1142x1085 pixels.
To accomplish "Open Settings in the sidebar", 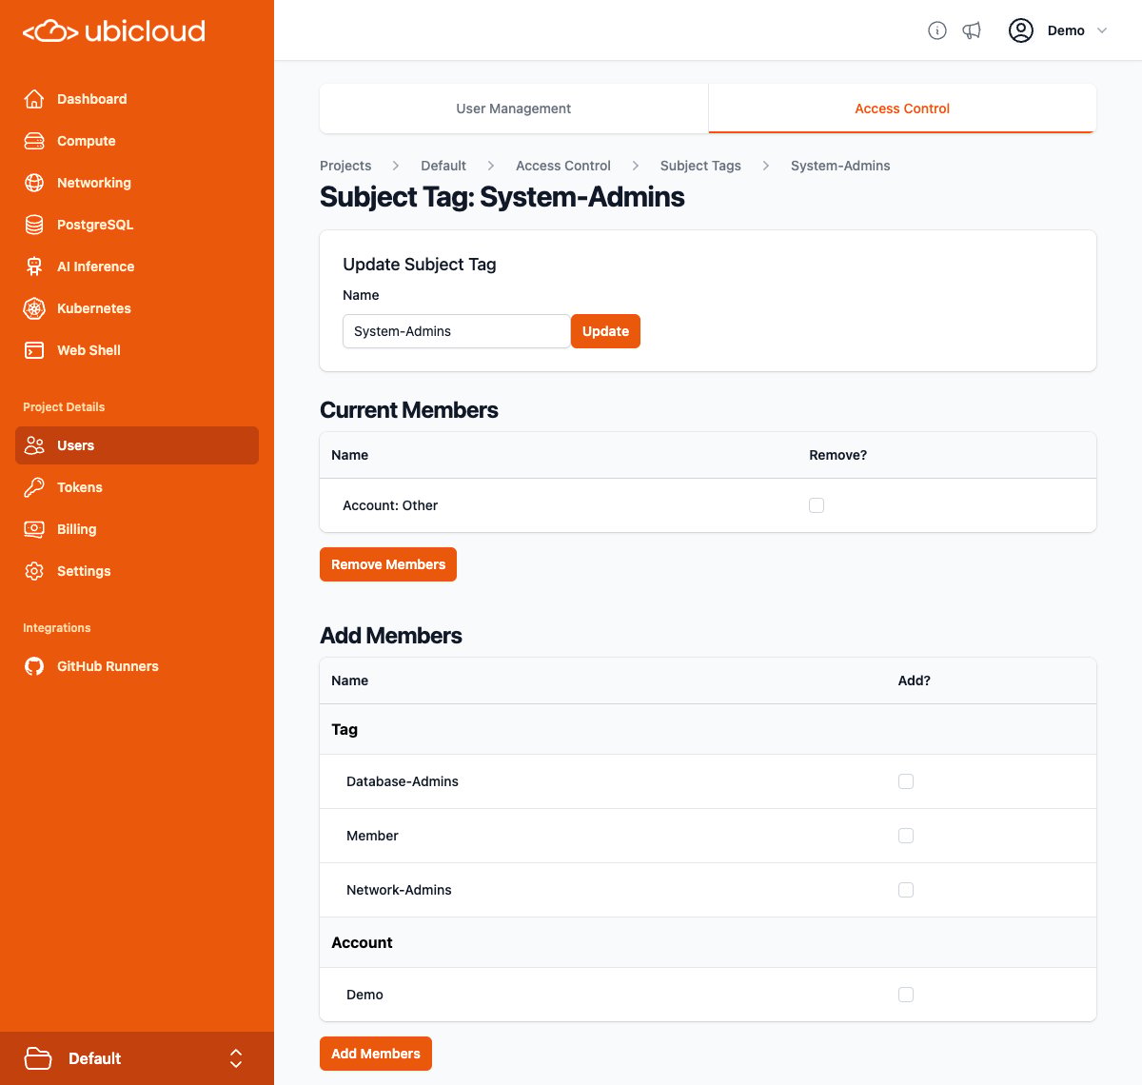I will pos(137,571).
